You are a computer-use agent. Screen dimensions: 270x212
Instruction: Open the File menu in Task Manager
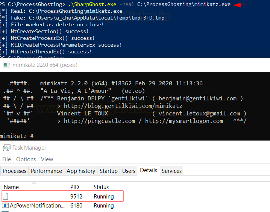(6, 159)
